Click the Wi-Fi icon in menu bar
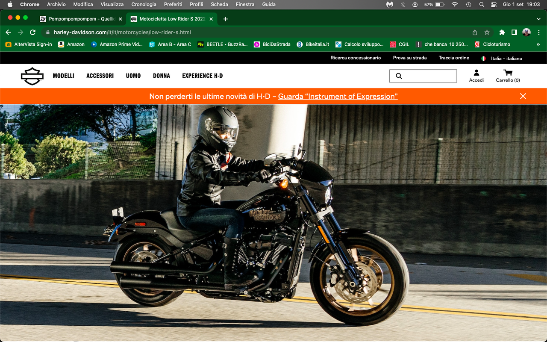The width and height of the screenshot is (547, 342). [x=455, y=4]
